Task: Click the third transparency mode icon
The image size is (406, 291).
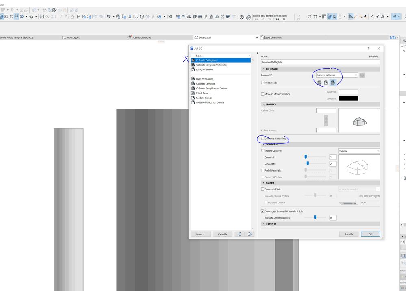Action: [332, 83]
